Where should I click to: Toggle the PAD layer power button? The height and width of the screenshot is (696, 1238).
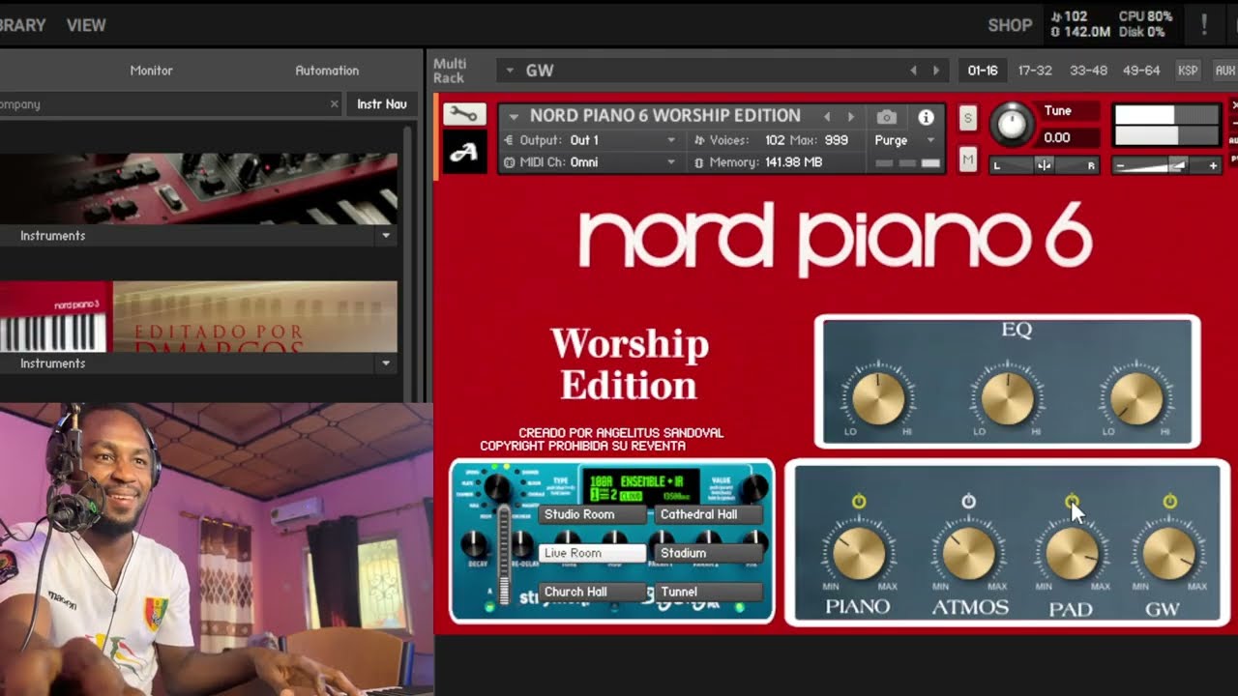[1072, 502]
